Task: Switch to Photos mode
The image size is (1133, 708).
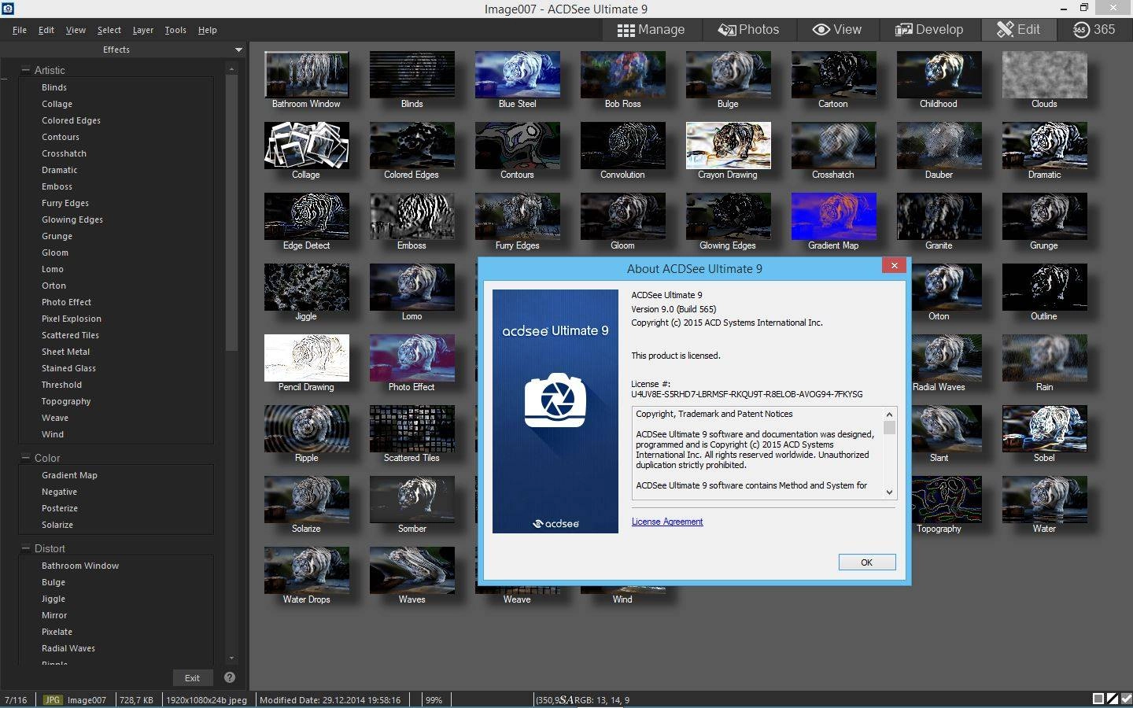Action: tap(747, 30)
